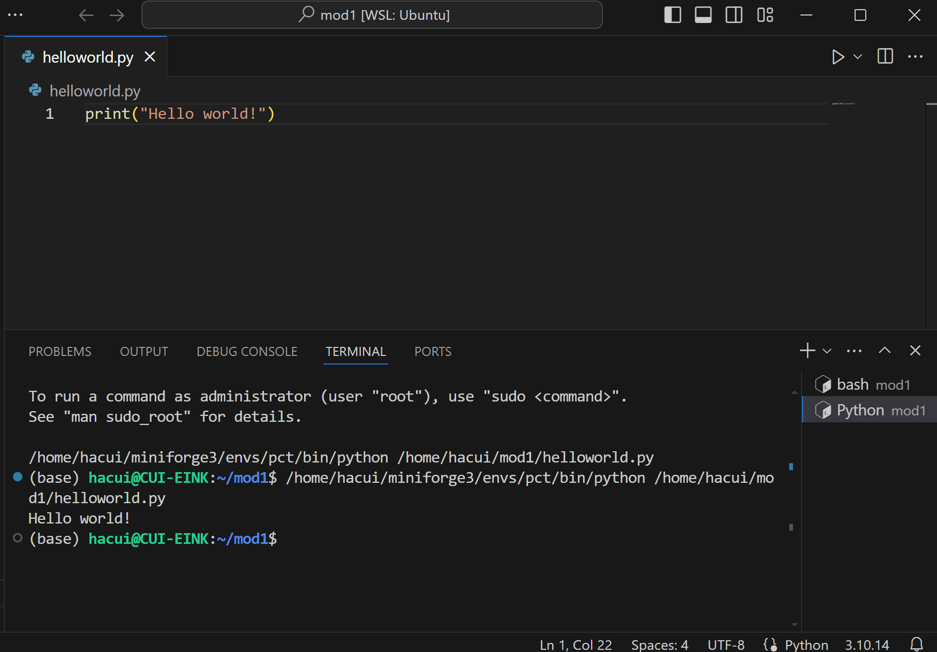Click the Python language mode

click(806, 645)
